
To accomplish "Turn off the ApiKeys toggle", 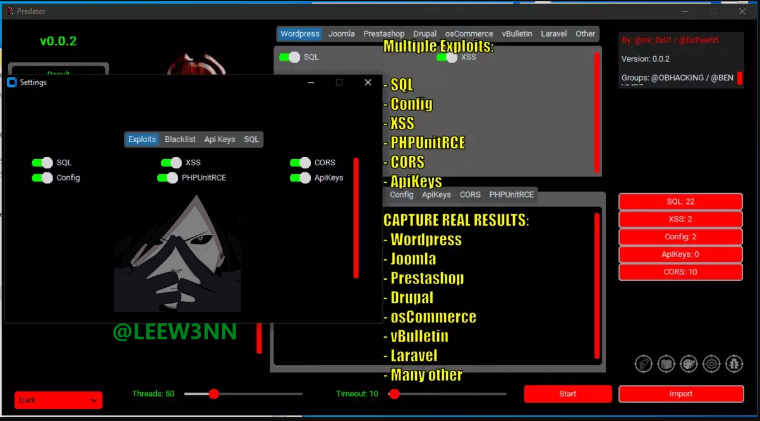I will 300,178.
